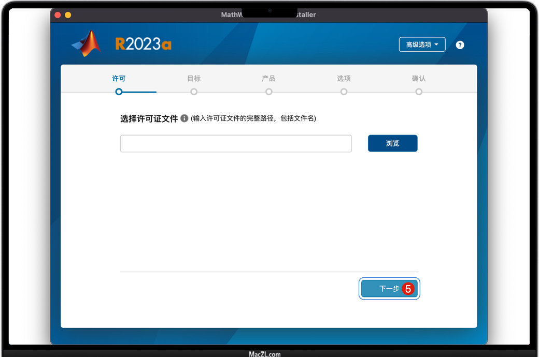The image size is (539, 357).
Task: Click the info icon beside 选择许可证文件
Action: pyautogui.click(x=184, y=118)
